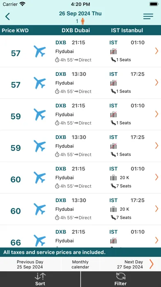Tap the back arrow icon
The image size is (161, 287).
[7, 16]
